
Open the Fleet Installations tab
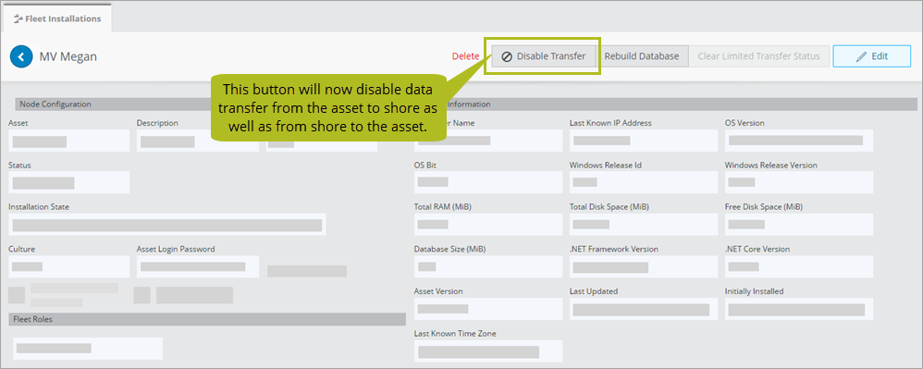56,18
